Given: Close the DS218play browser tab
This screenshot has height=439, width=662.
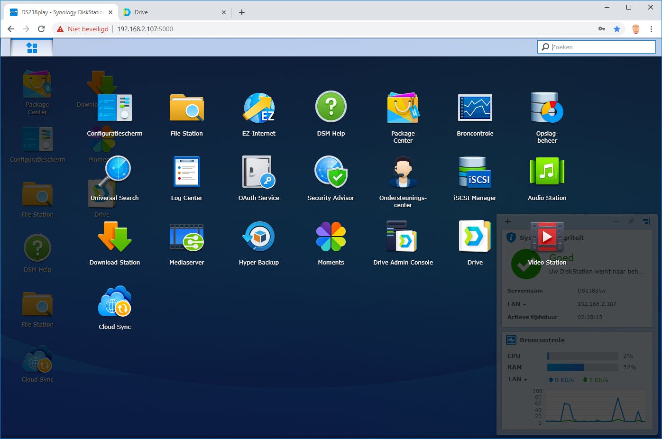Looking at the screenshot, I should (110, 12).
